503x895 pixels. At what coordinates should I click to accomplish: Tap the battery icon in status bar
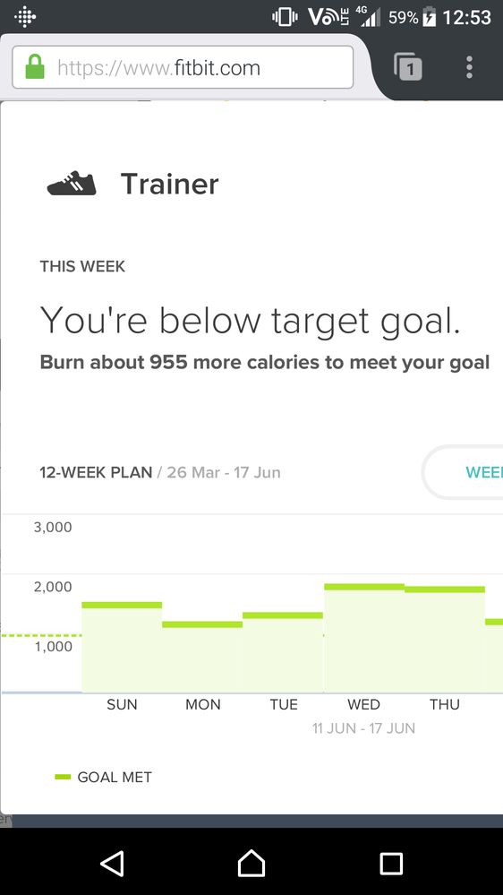tap(430, 17)
